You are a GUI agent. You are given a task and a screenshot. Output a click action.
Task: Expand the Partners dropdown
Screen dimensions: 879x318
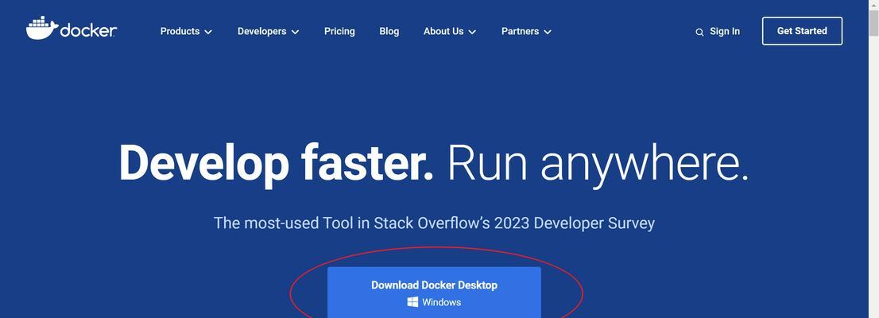pos(526,32)
